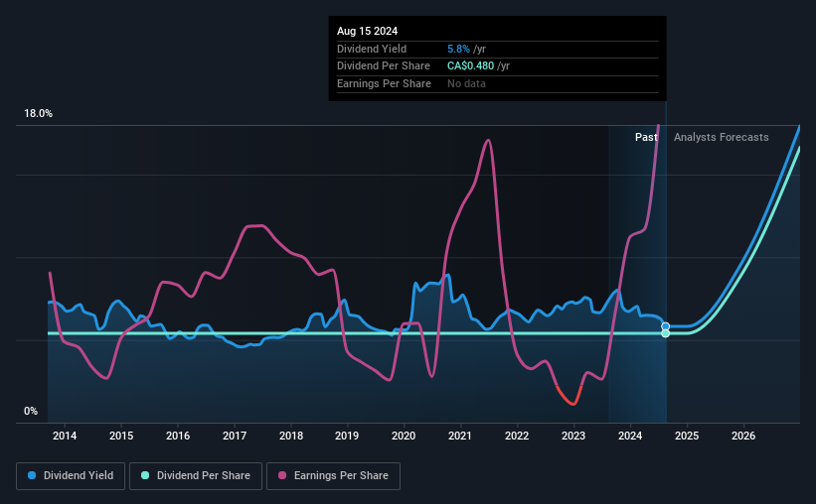Click the Aug 15 2024 tooltip date header
Screen dimensions: 816x504
(x=367, y=31)
